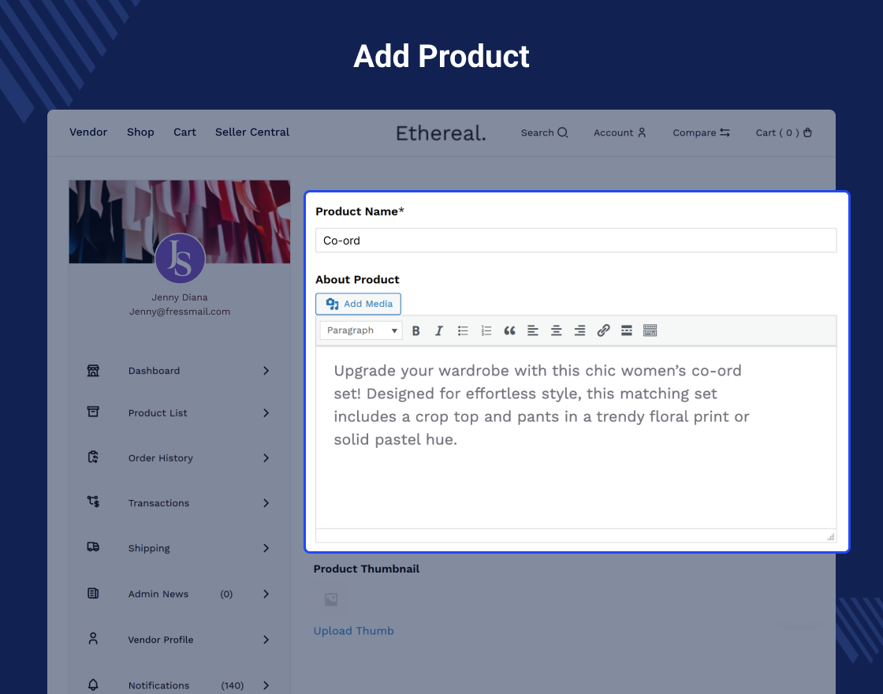This screenshot has height=694, width=883.
Task: Open Notifications in the sidebar
Action: (158, 685)
